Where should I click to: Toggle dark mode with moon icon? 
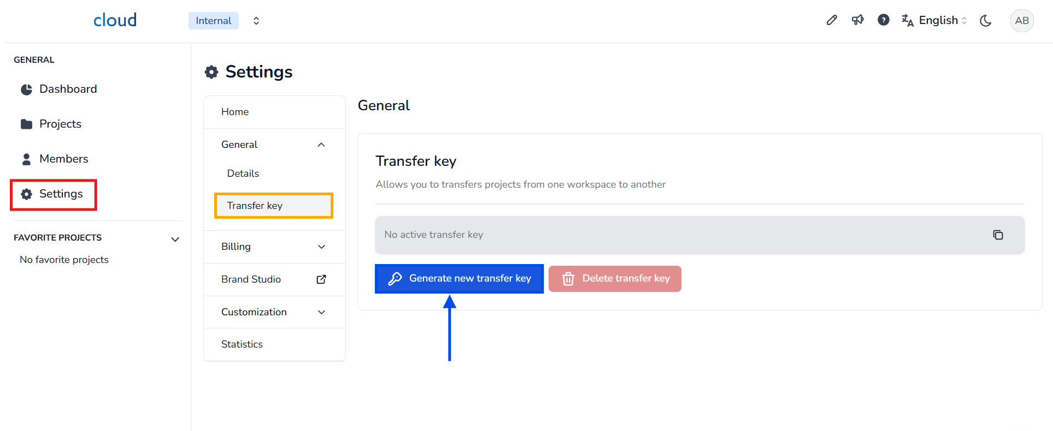(x=985, y=21)
